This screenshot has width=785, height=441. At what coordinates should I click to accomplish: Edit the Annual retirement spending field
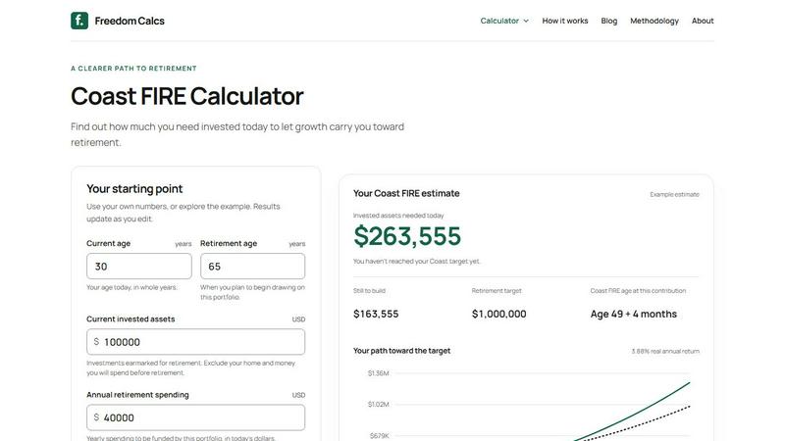point(195,417)
